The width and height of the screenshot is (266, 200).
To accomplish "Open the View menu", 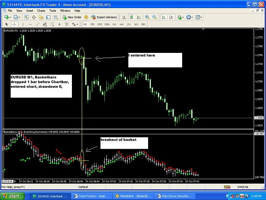I will coord(19,11).
